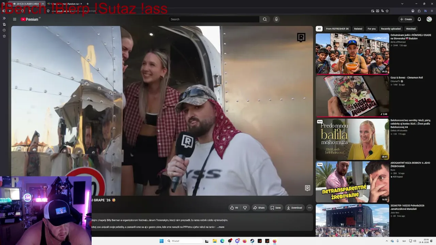Dislike the video
Image resolution: width=436 pixels, height=245 pixels.
[x=245, y=208]
